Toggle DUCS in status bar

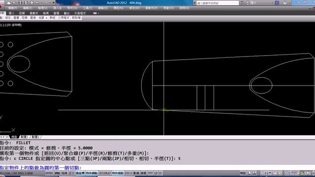point(128,173)
